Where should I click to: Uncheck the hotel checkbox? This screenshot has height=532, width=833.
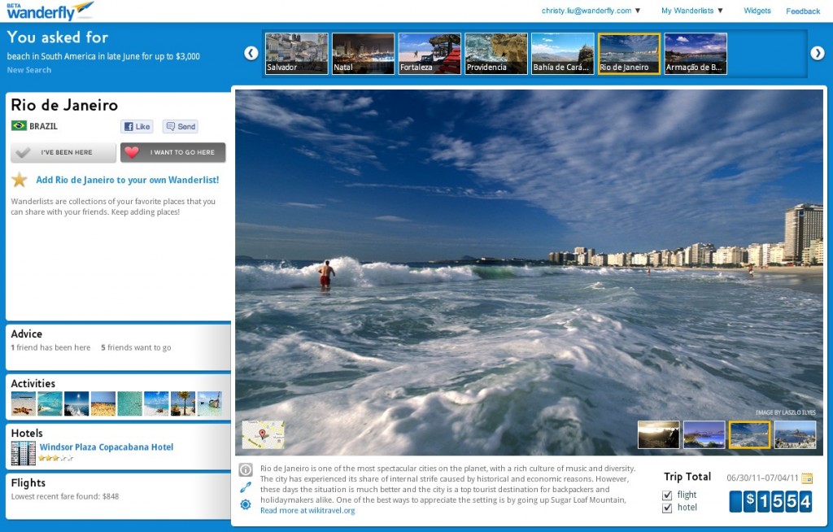point(667,508)
